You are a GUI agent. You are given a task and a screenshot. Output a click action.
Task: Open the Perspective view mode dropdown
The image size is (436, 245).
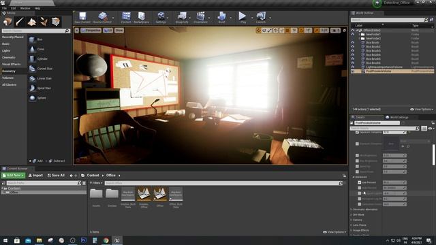click(91, 30)
